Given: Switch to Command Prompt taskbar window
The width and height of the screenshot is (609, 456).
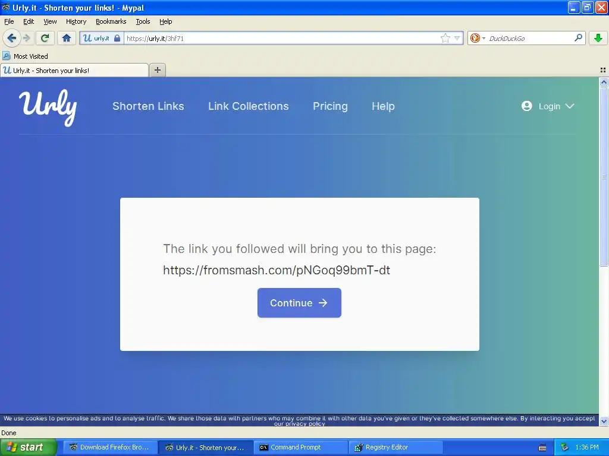Looking at the screenshot, I should click(x=301, y=447).
